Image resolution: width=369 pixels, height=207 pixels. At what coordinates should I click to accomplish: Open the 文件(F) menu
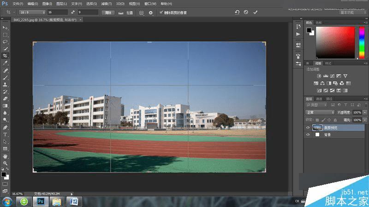[18, 4]
